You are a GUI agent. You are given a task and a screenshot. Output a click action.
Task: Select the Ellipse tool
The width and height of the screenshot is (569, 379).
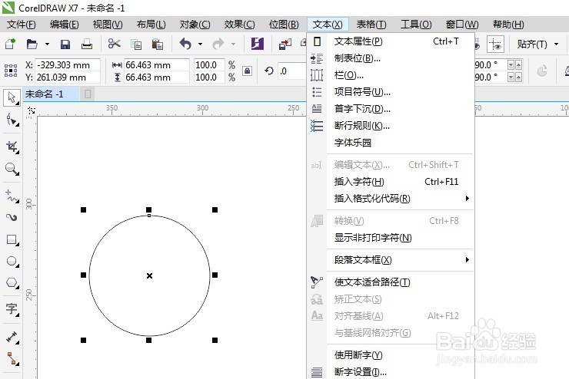(12, 262)
